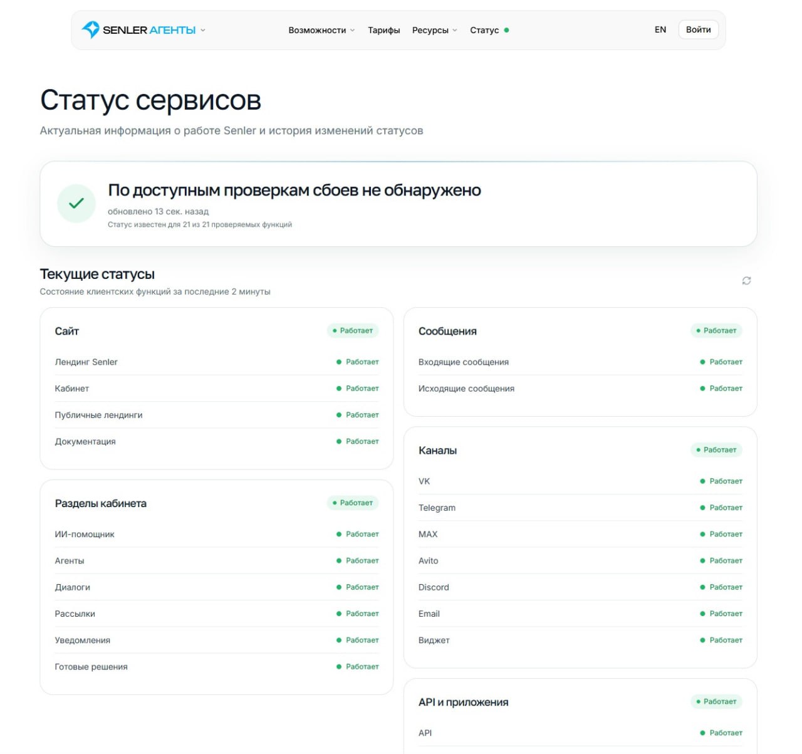Select the "Рассылки" row label
802x754 pixels.
coord(75,614)
